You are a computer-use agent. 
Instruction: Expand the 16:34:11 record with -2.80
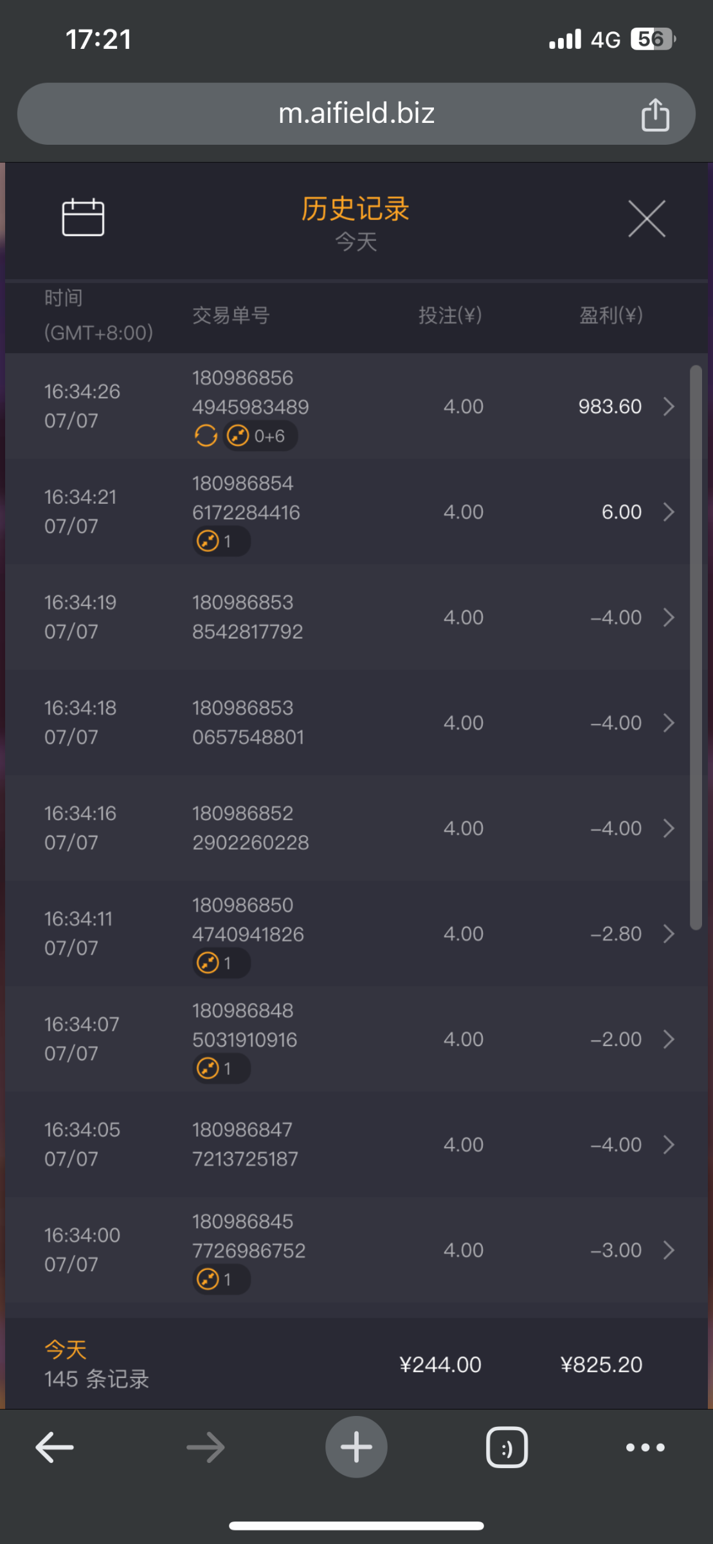[669, 934]
